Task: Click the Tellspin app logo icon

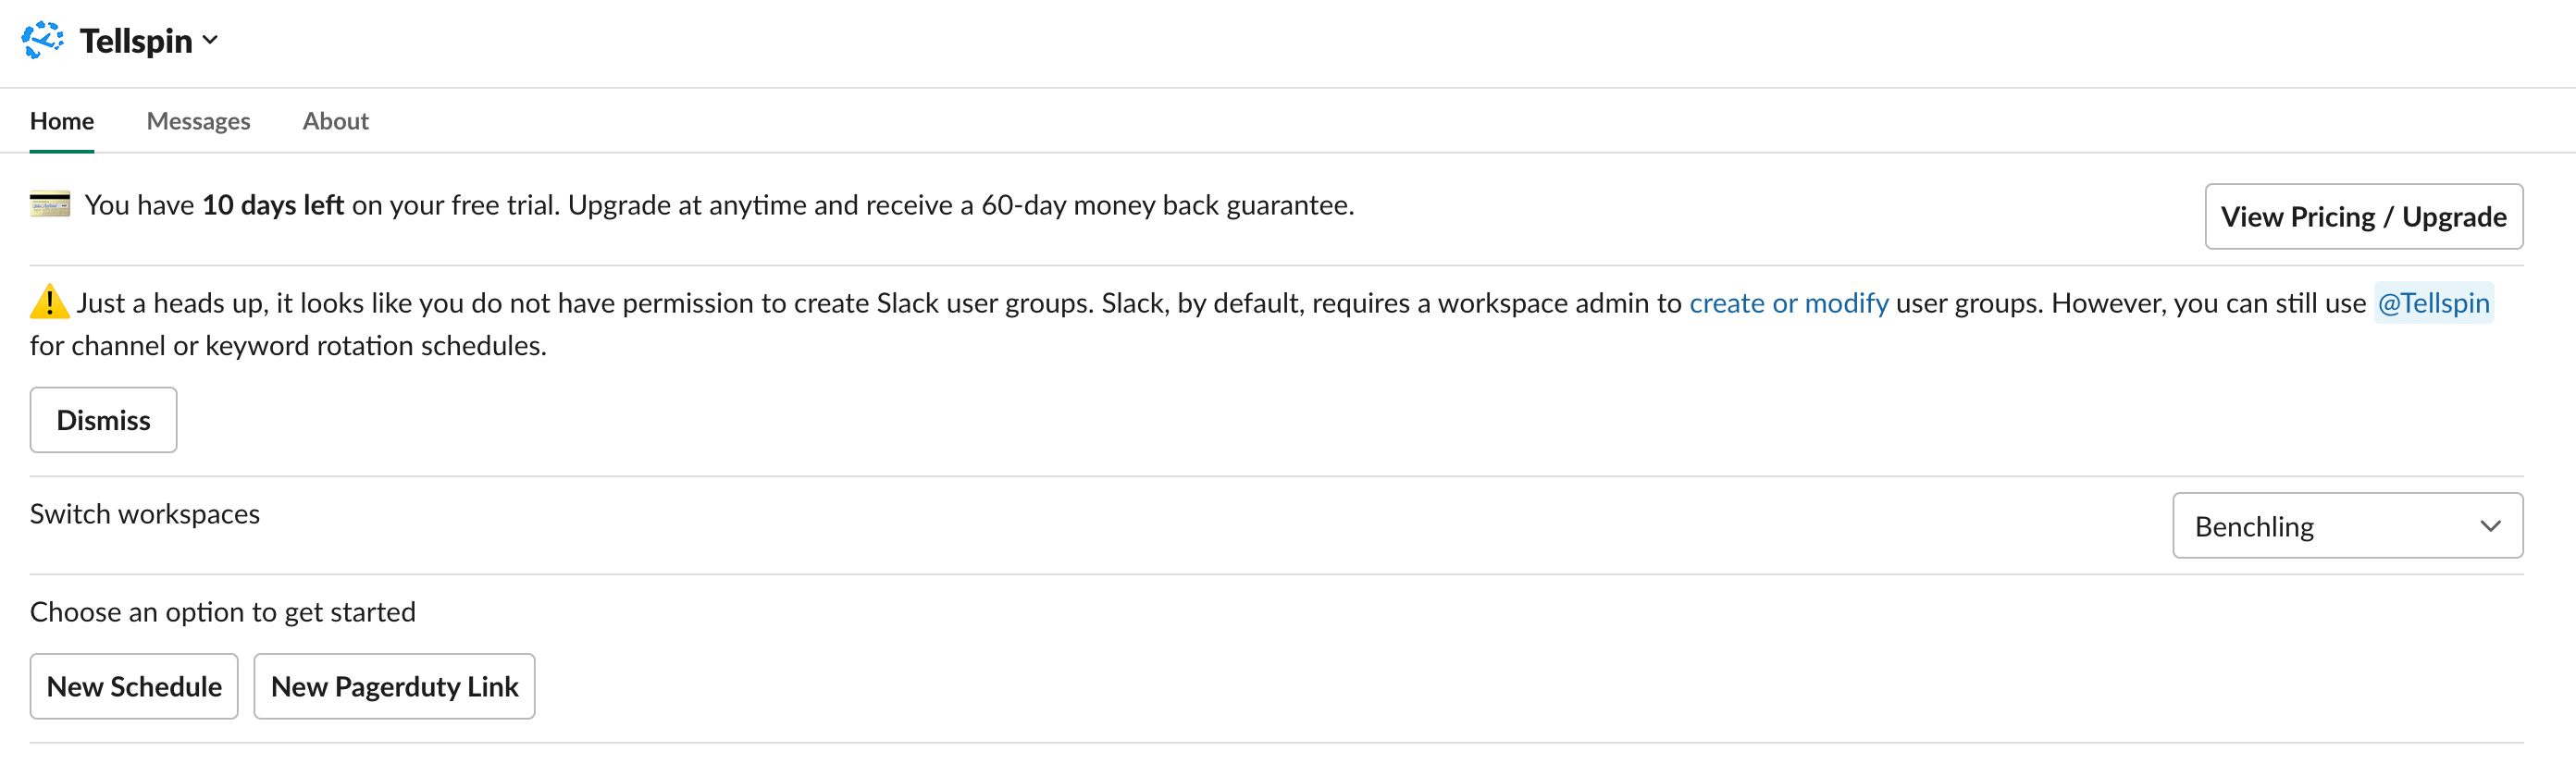Action: point(41,40)
